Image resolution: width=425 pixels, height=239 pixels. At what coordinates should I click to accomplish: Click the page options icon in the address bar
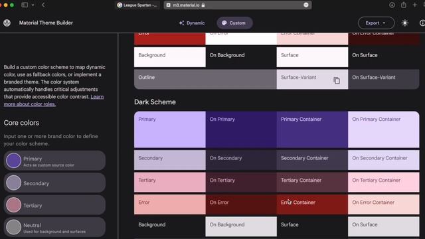(x=306, y=5)
